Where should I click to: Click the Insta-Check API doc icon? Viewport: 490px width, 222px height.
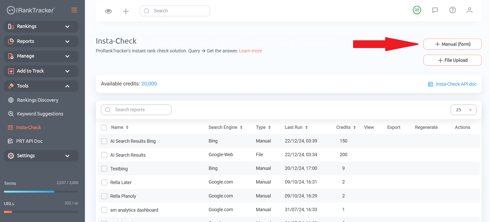pyautogui.click(x=431, y=84)
